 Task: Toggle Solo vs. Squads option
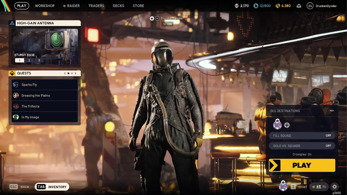(302, 146)
